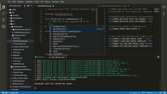This screenshot has width=167, height=94.
Task: Open the Explorer view in activity bar
Action: click(3, 7)
